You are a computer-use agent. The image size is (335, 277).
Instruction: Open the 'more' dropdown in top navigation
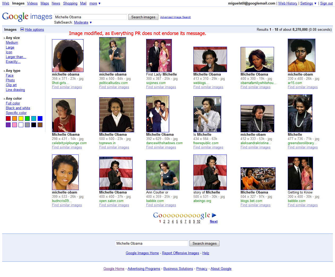95,3
